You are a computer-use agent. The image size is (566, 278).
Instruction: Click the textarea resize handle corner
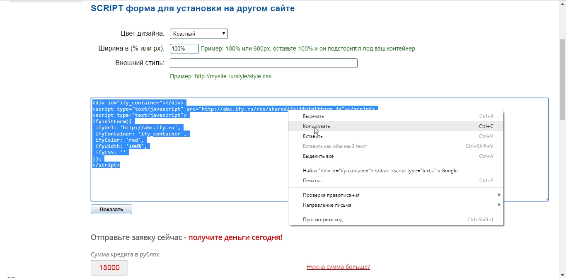click(x=546, y=199)
